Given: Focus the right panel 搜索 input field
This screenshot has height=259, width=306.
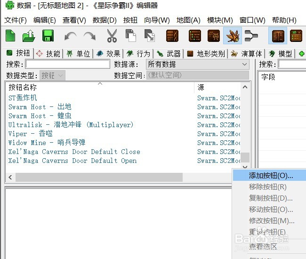Looking at the screenshot, I should [292, 64].
